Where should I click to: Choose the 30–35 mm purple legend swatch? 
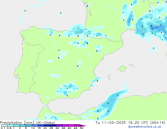pyautogui.click(x=59, y=126)
